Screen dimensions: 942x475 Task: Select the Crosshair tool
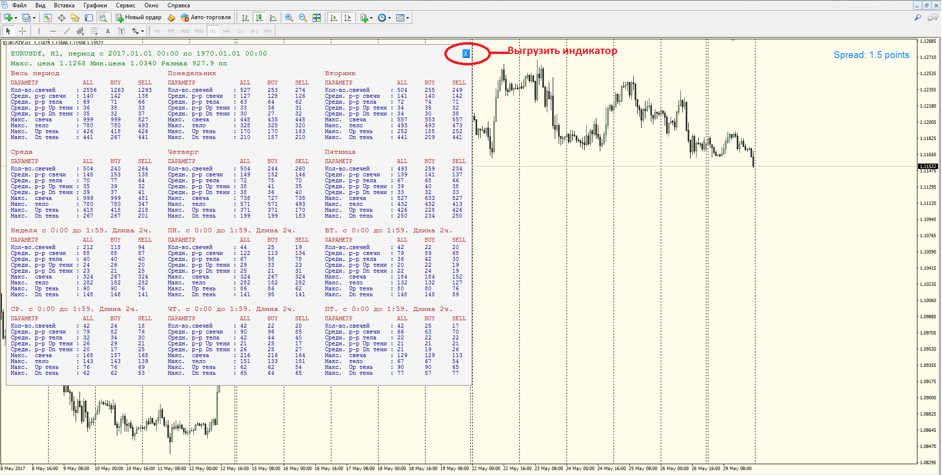point(22,31)
